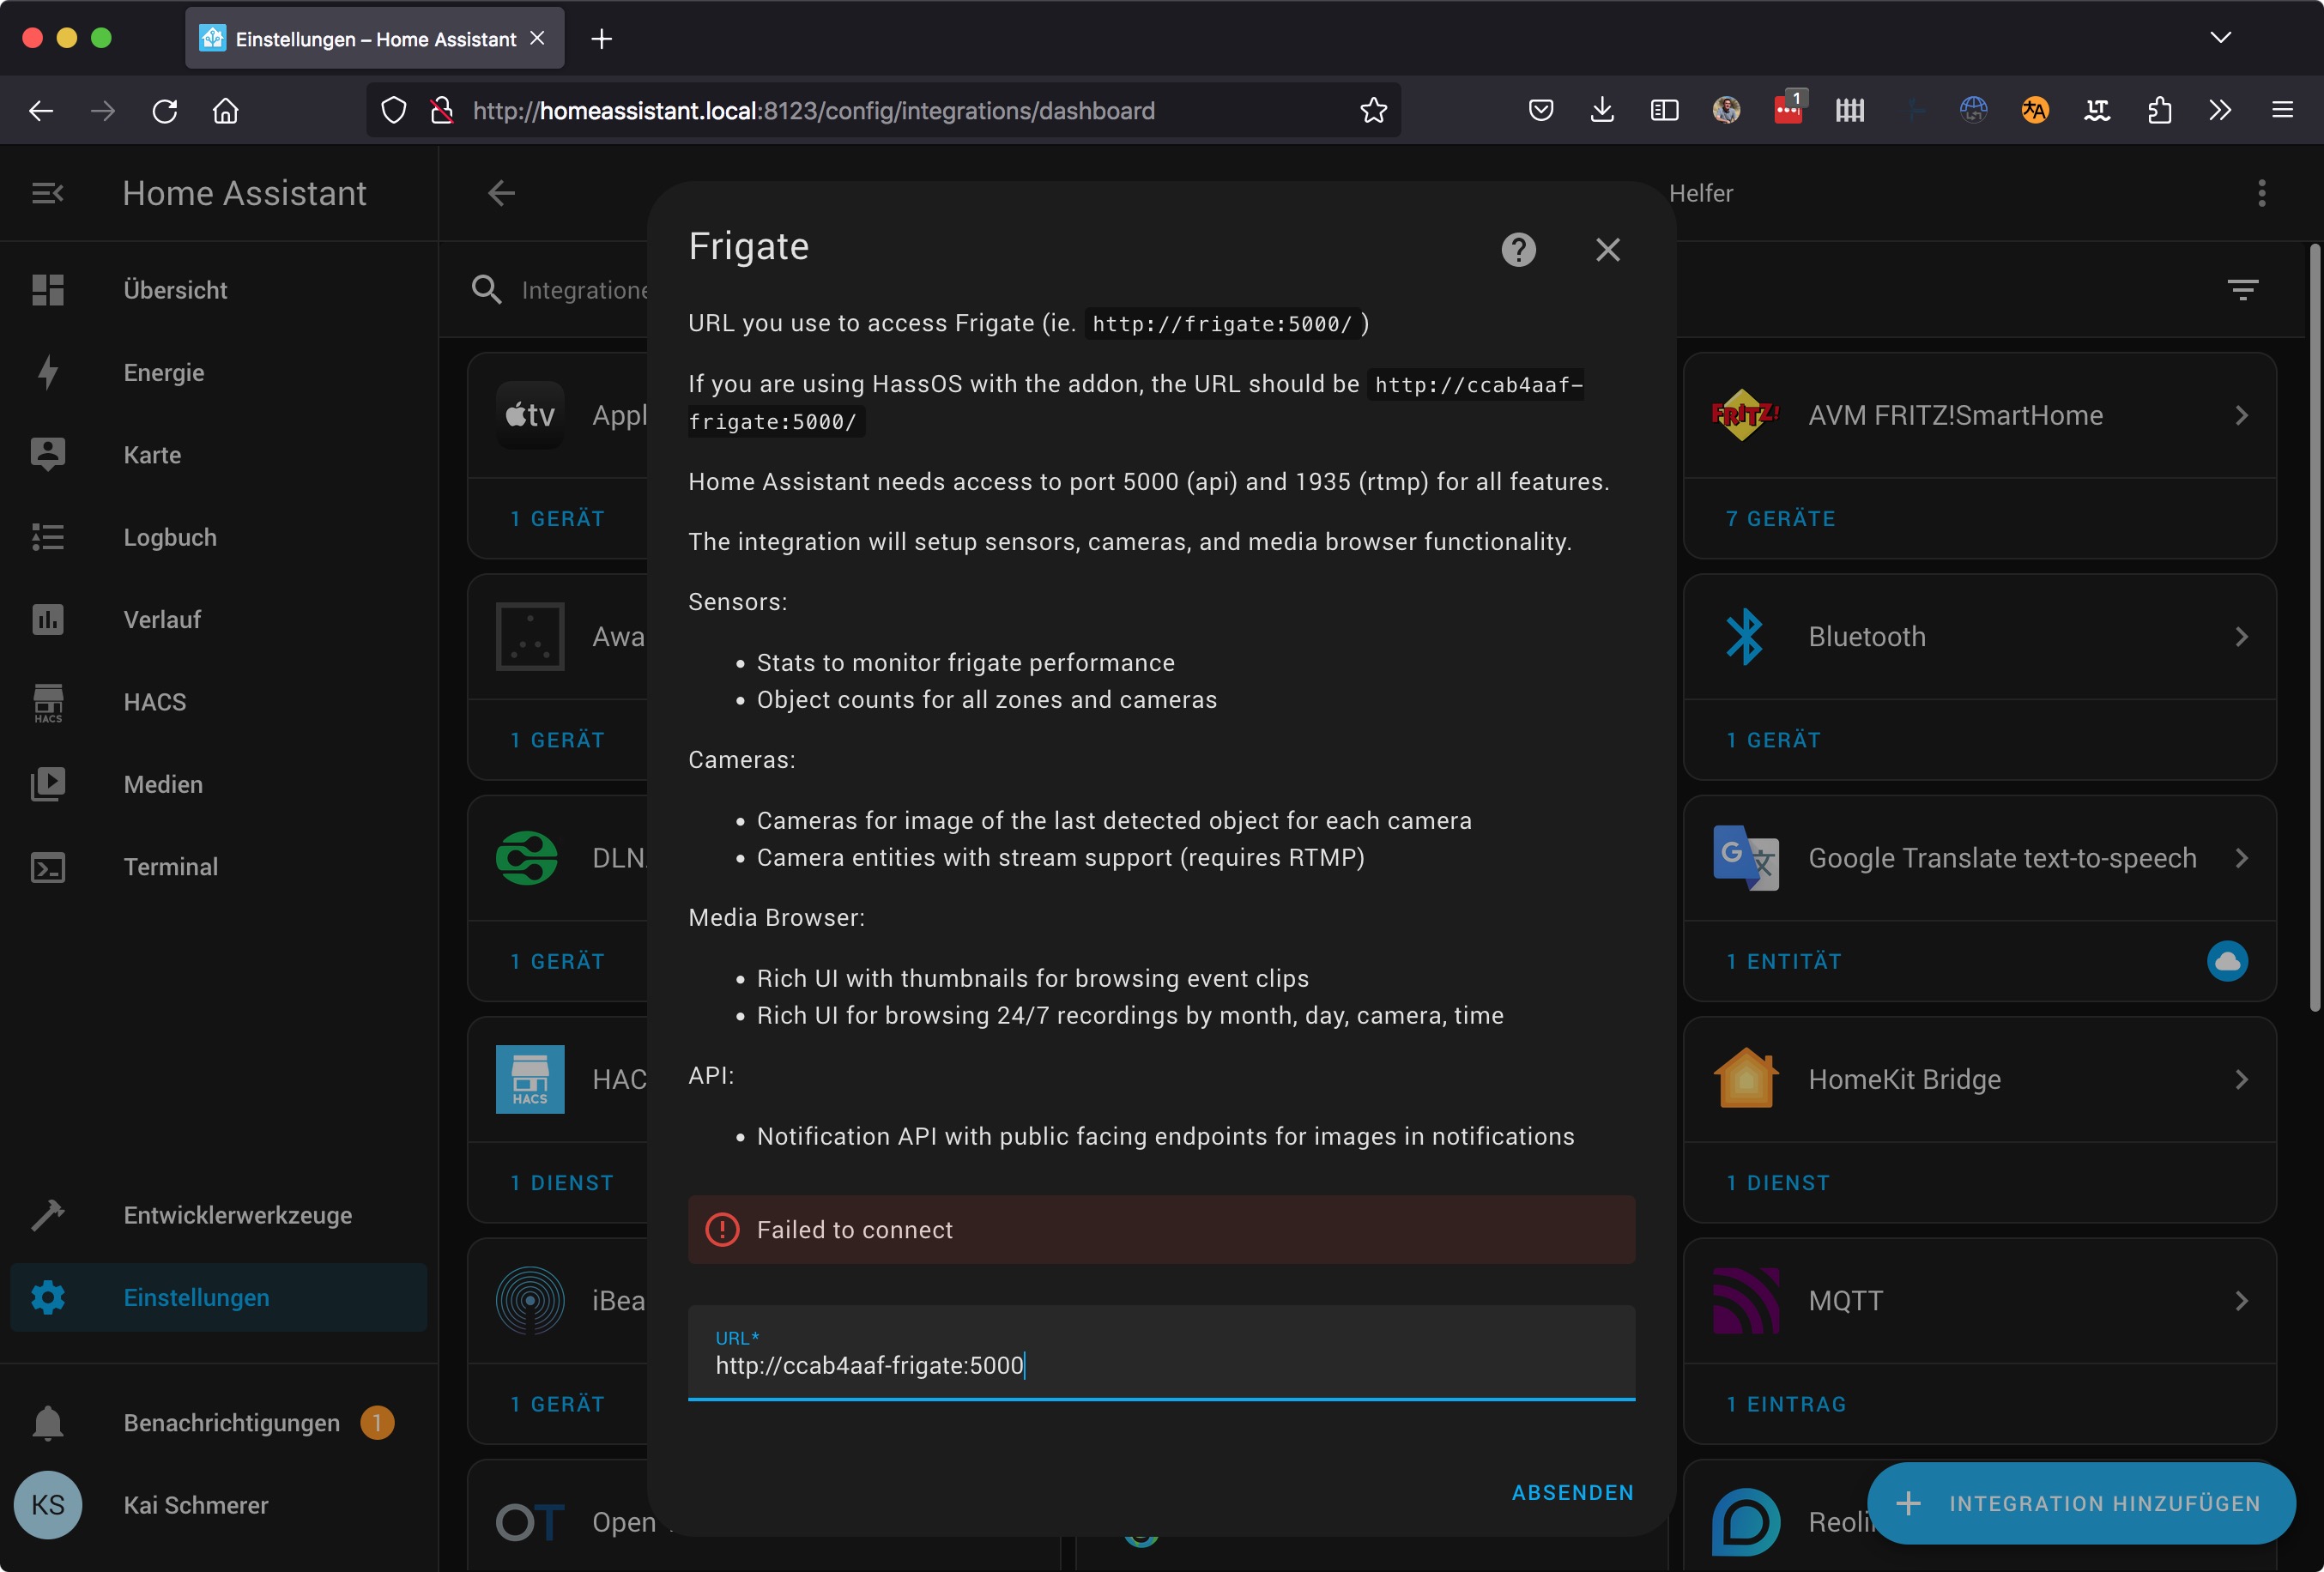Click into the Frigate URL input field

(x=1160, y=1365)
